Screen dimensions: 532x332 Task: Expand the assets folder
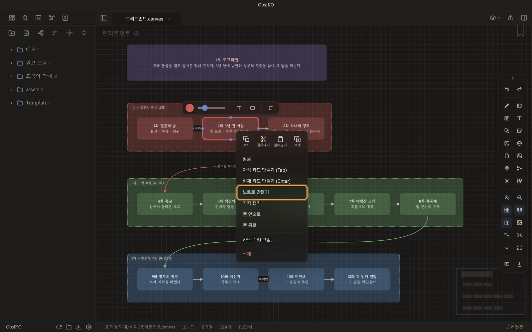tap(11, 90)
